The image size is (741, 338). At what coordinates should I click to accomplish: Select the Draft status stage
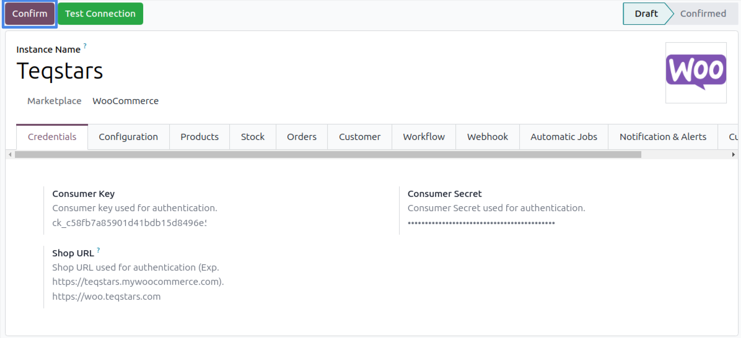[x=646, y=14]
